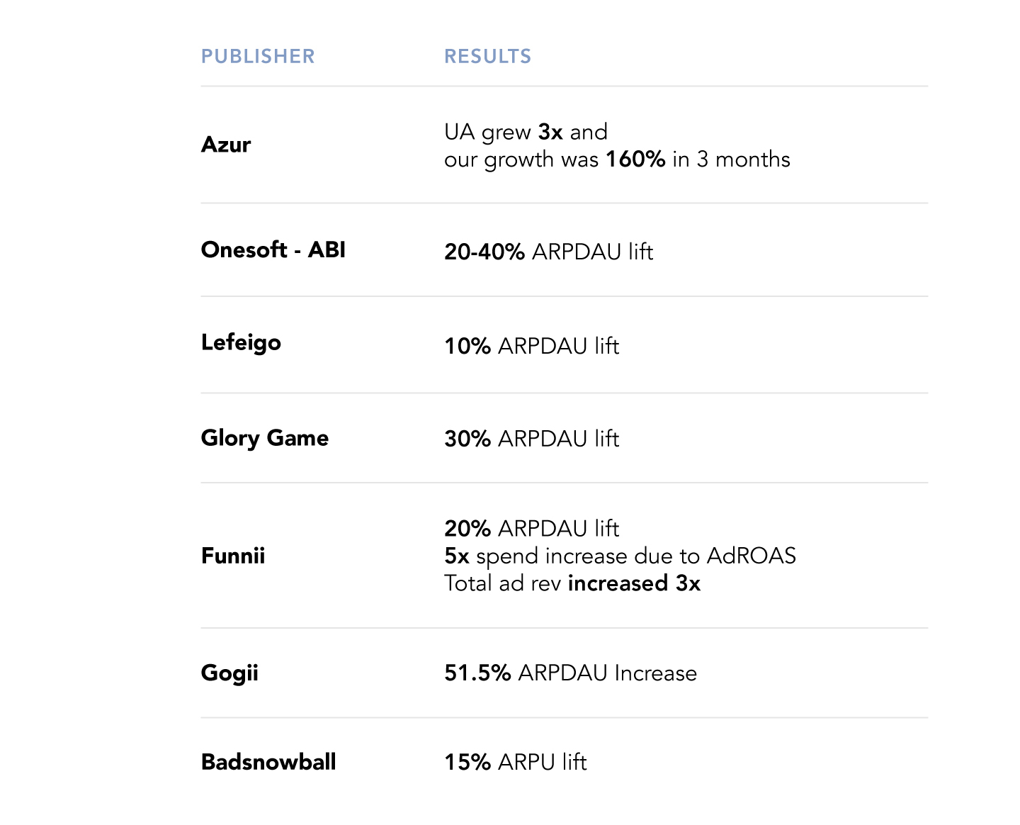Select the Azur publisher name
Screen dimensions: 1020x825
pos(226,145)
